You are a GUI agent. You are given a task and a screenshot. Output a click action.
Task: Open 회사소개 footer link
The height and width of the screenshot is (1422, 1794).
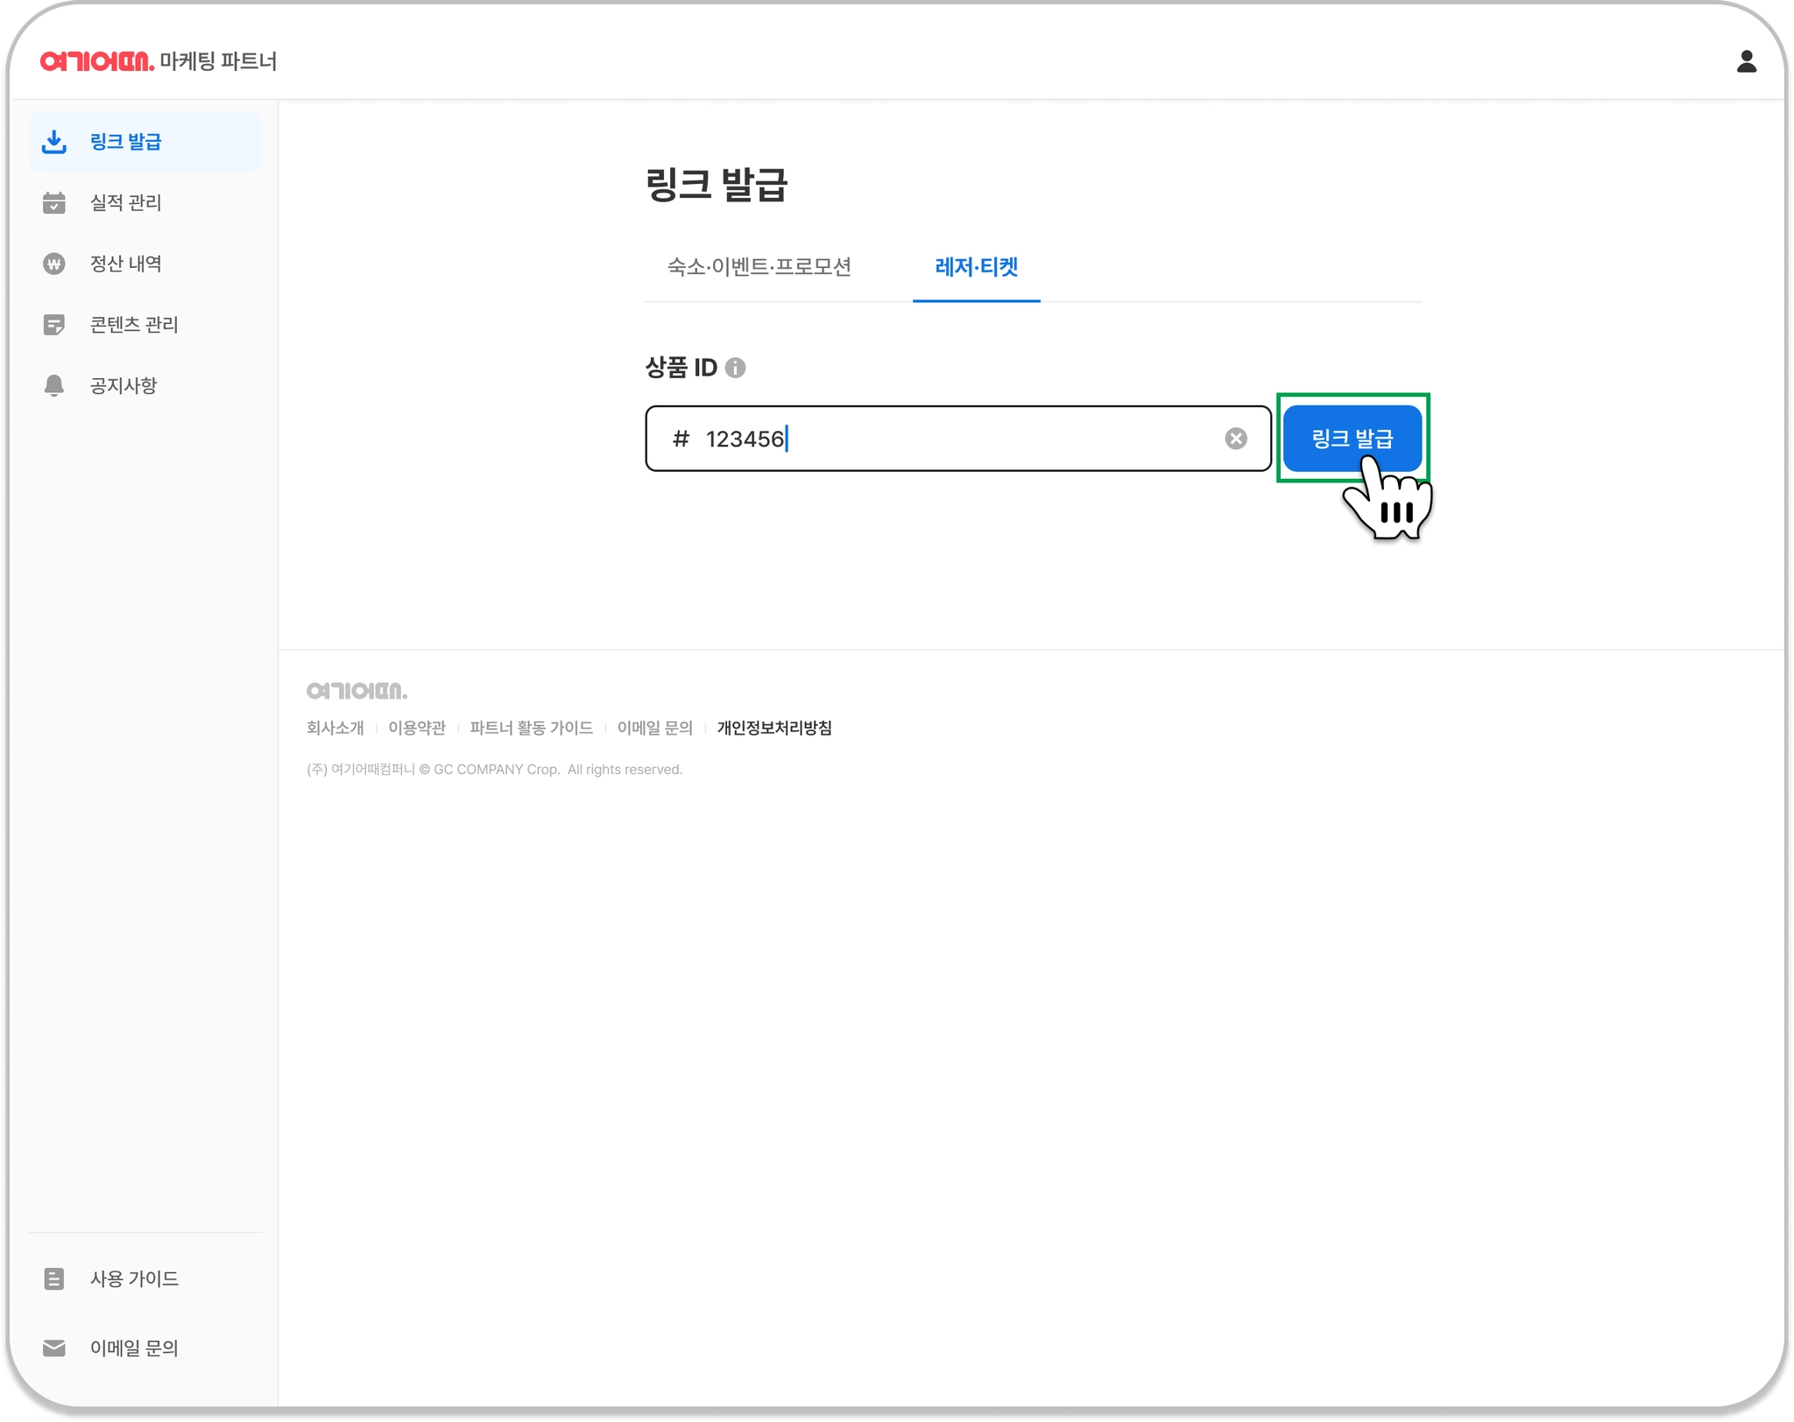click(x=335, y=728)
